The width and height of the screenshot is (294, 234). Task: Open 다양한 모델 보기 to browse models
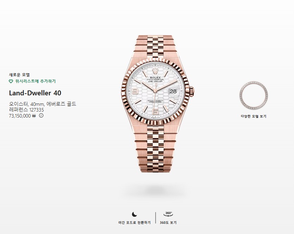[254, 116]
